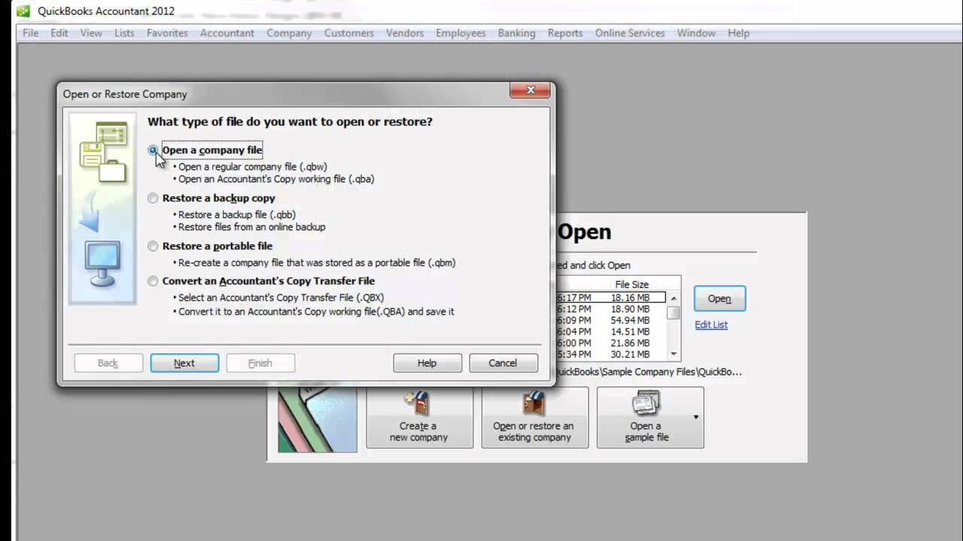
Task: Expand the Open a sample file dropdown arrow
Action: point(696,418)
